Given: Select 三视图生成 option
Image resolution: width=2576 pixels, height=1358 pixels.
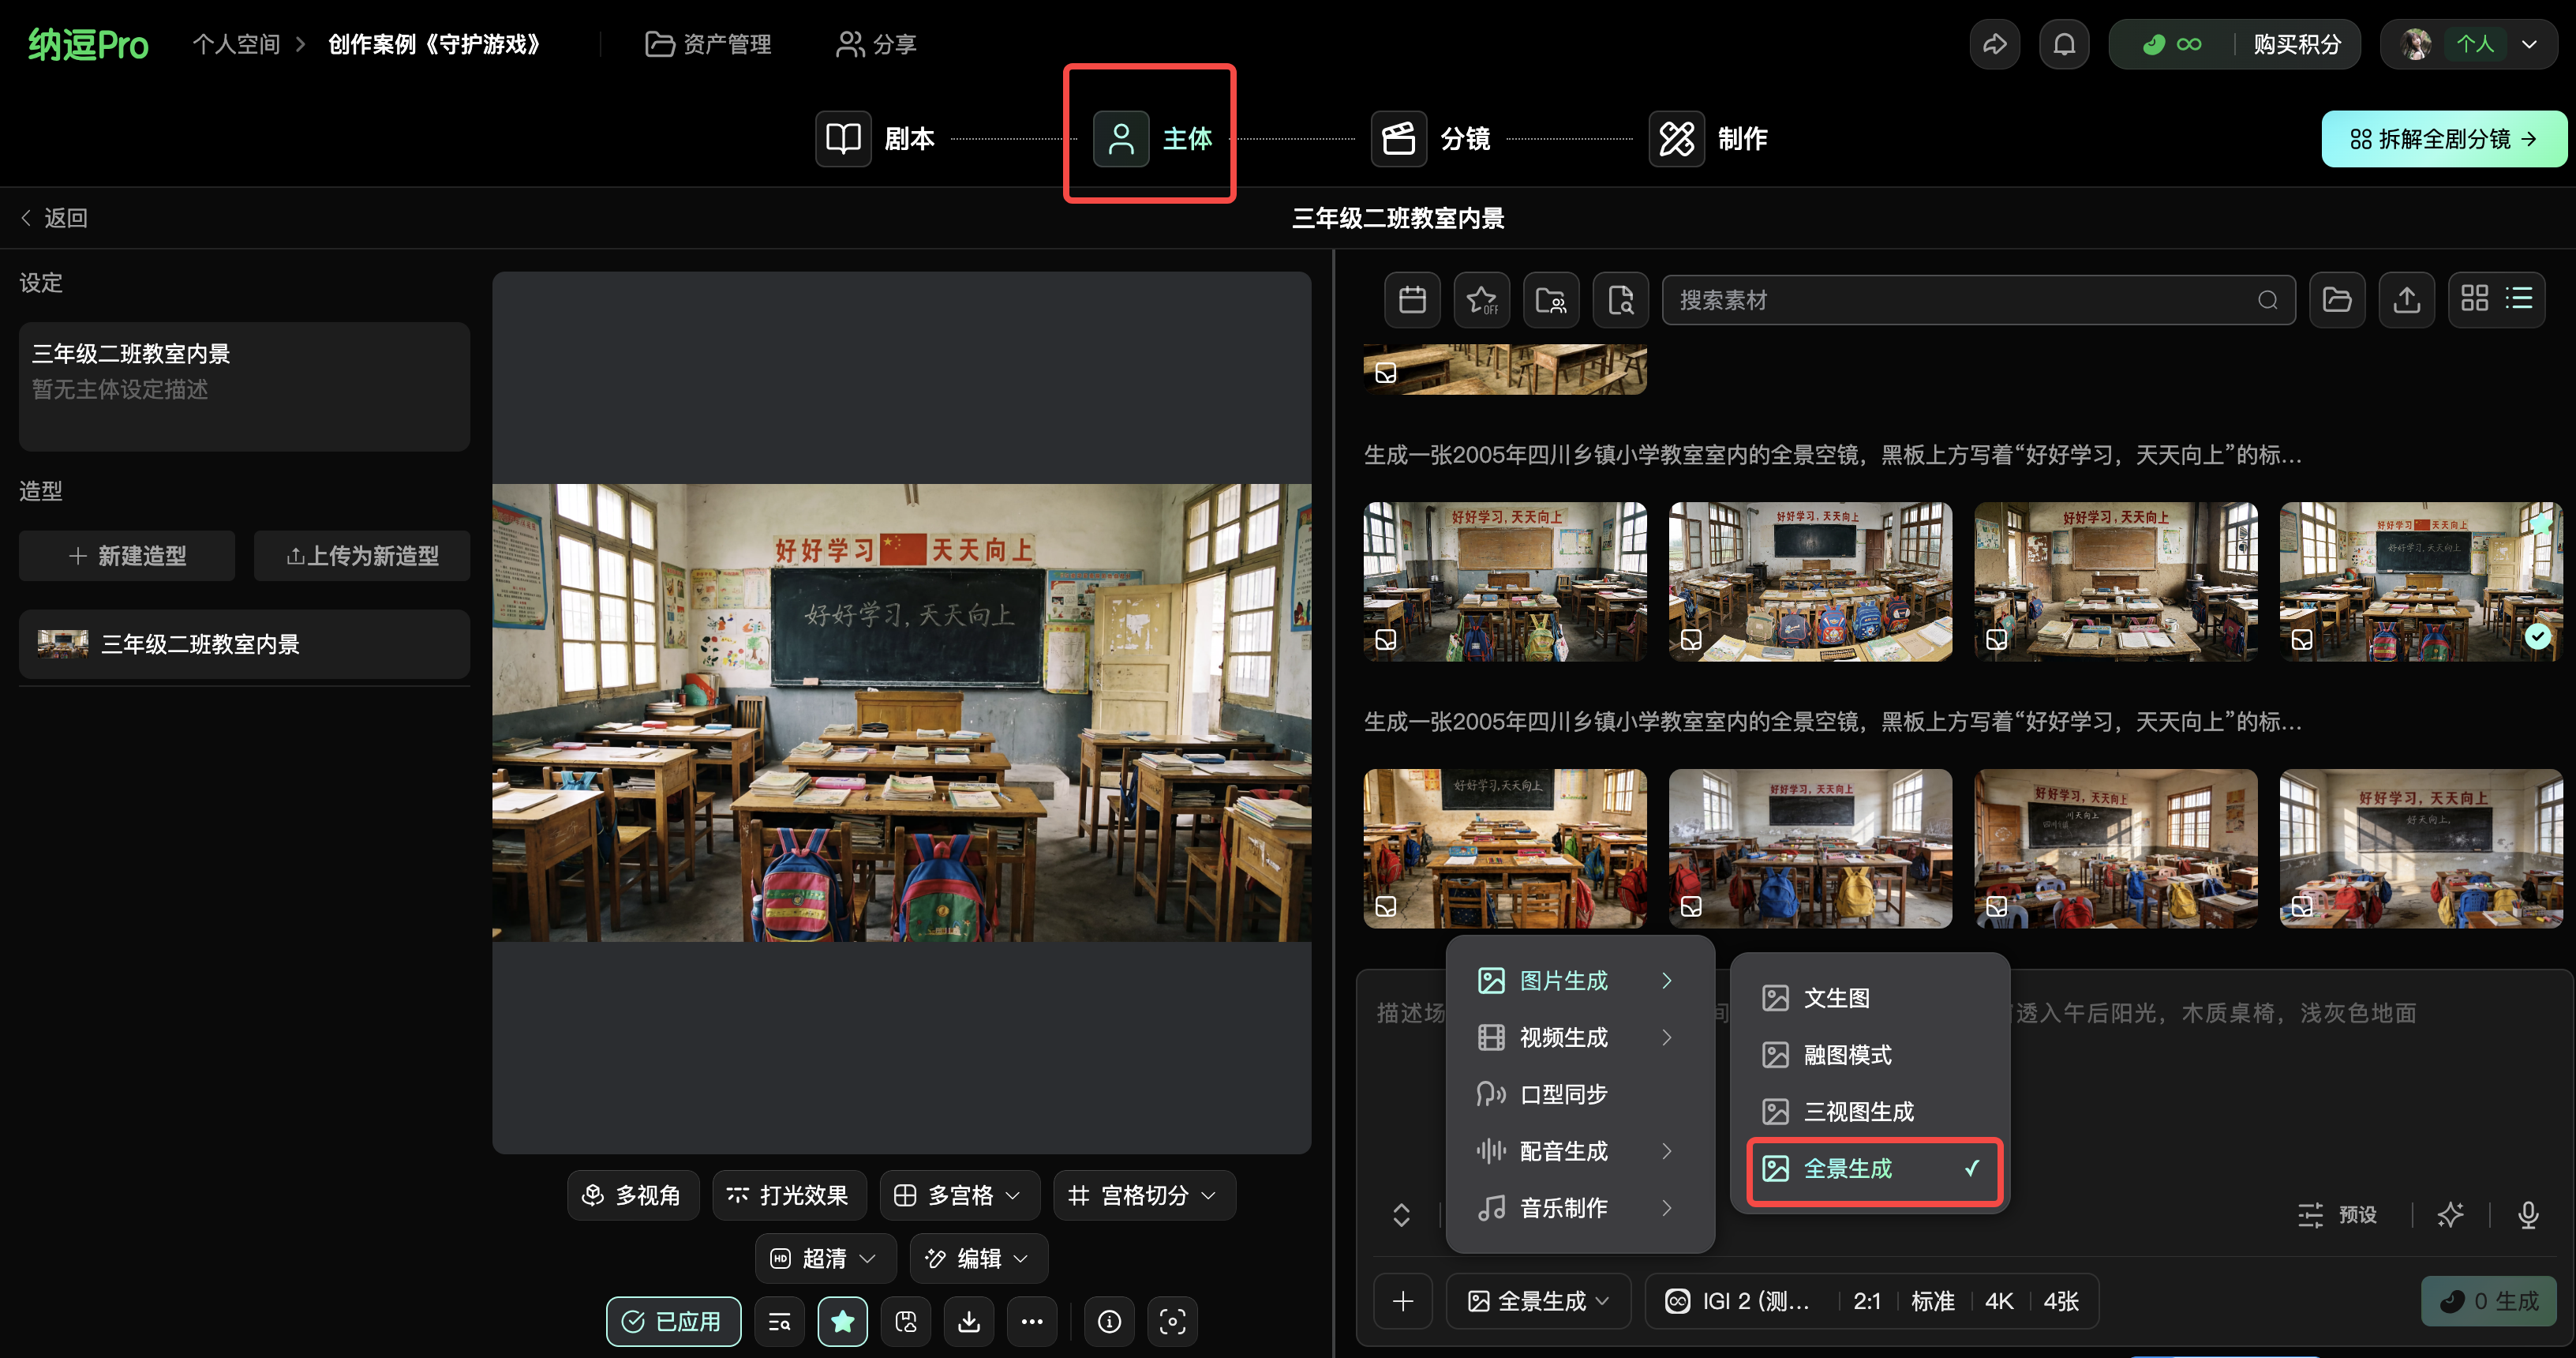Looking at the screenshot, I should click(1869, 1112).
